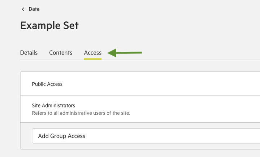Viewport: 260px width, 157px height.
Task: Click the green arrow pointing at Access
Action: (125, 53)
